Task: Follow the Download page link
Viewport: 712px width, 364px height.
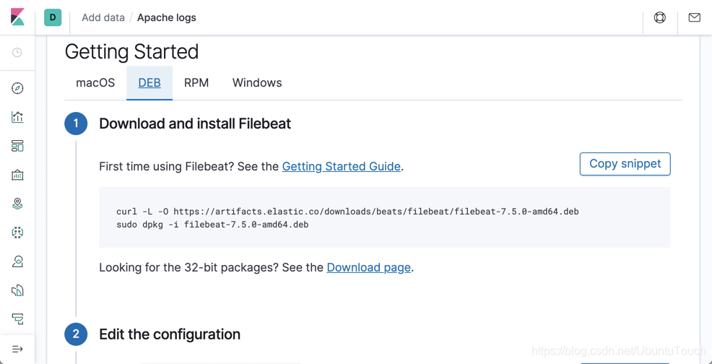Action: (369, 268)
